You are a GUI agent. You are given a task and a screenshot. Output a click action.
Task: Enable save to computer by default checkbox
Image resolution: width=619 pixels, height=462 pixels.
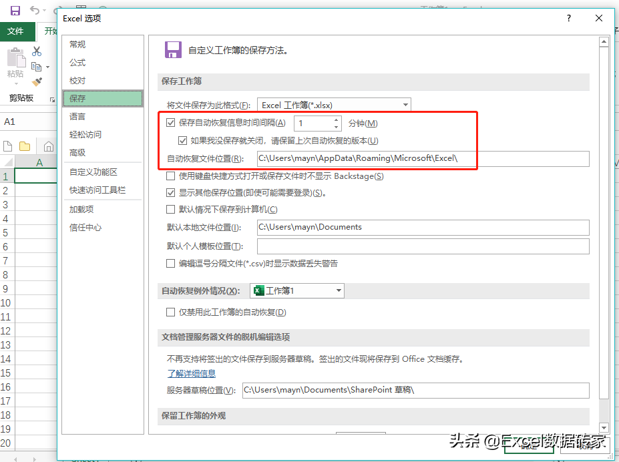(170, 210)
